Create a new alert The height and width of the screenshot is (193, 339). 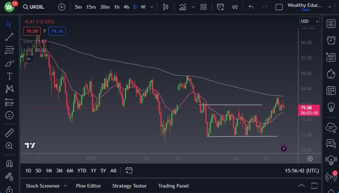pyautogui.click(x=221, y=7)
